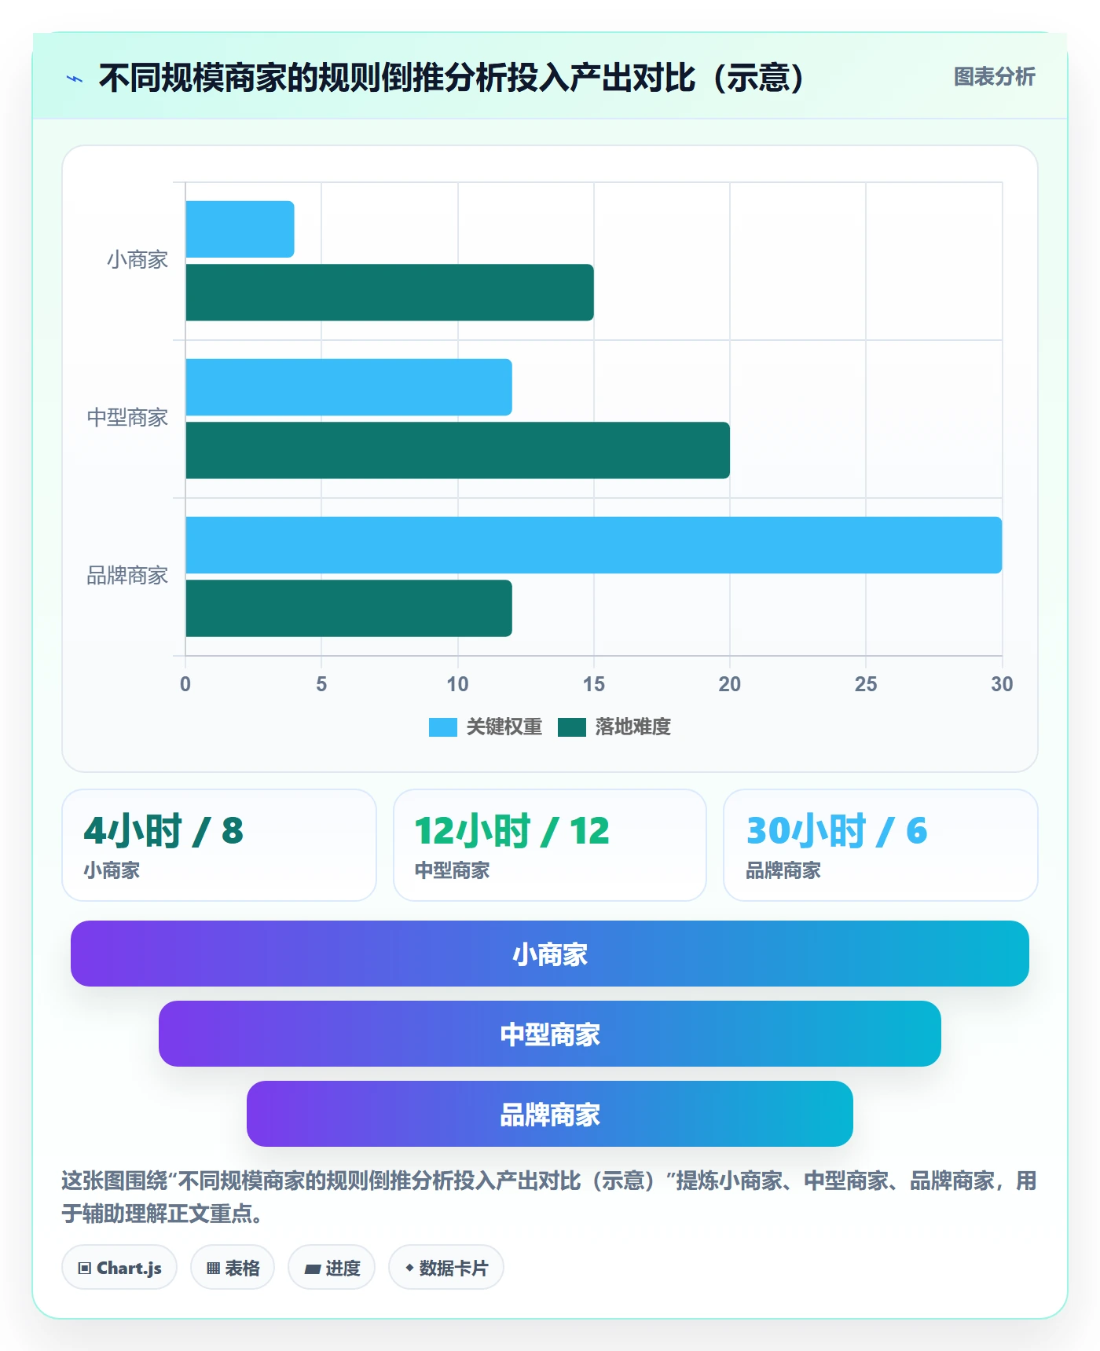Open the 4小时 / 8 小商家 data card
1100x1351 pixels.
[x=219, y=845]
